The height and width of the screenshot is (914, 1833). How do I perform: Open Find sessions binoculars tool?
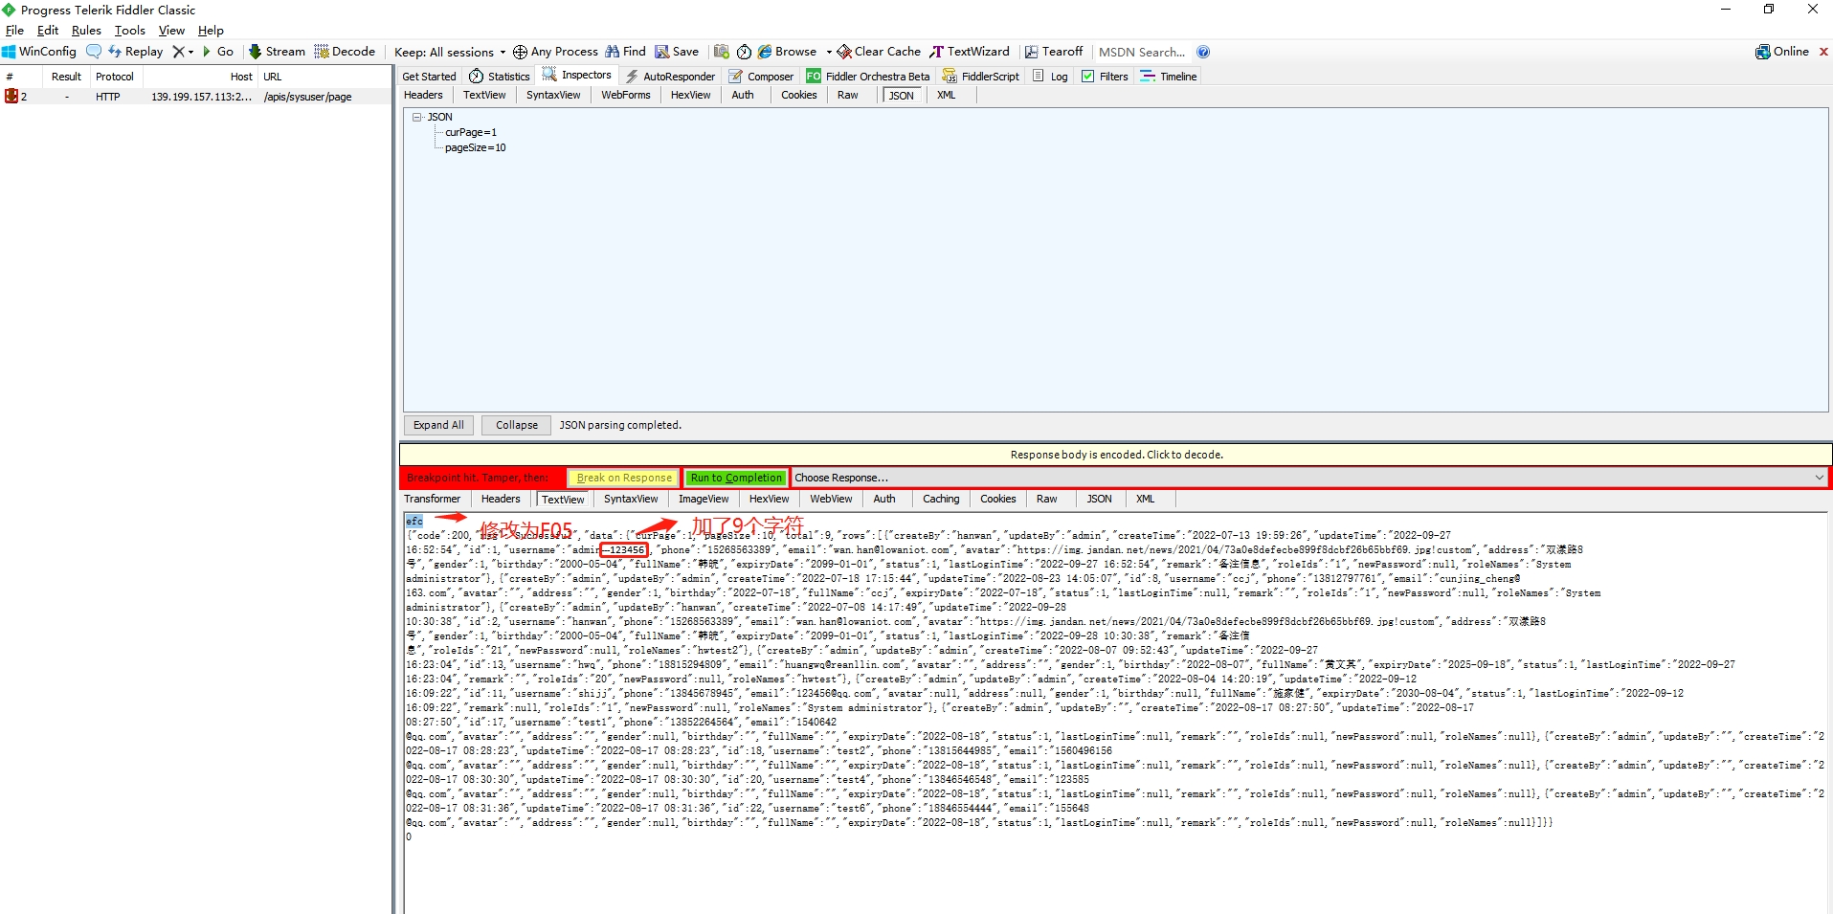click(625, 52)
